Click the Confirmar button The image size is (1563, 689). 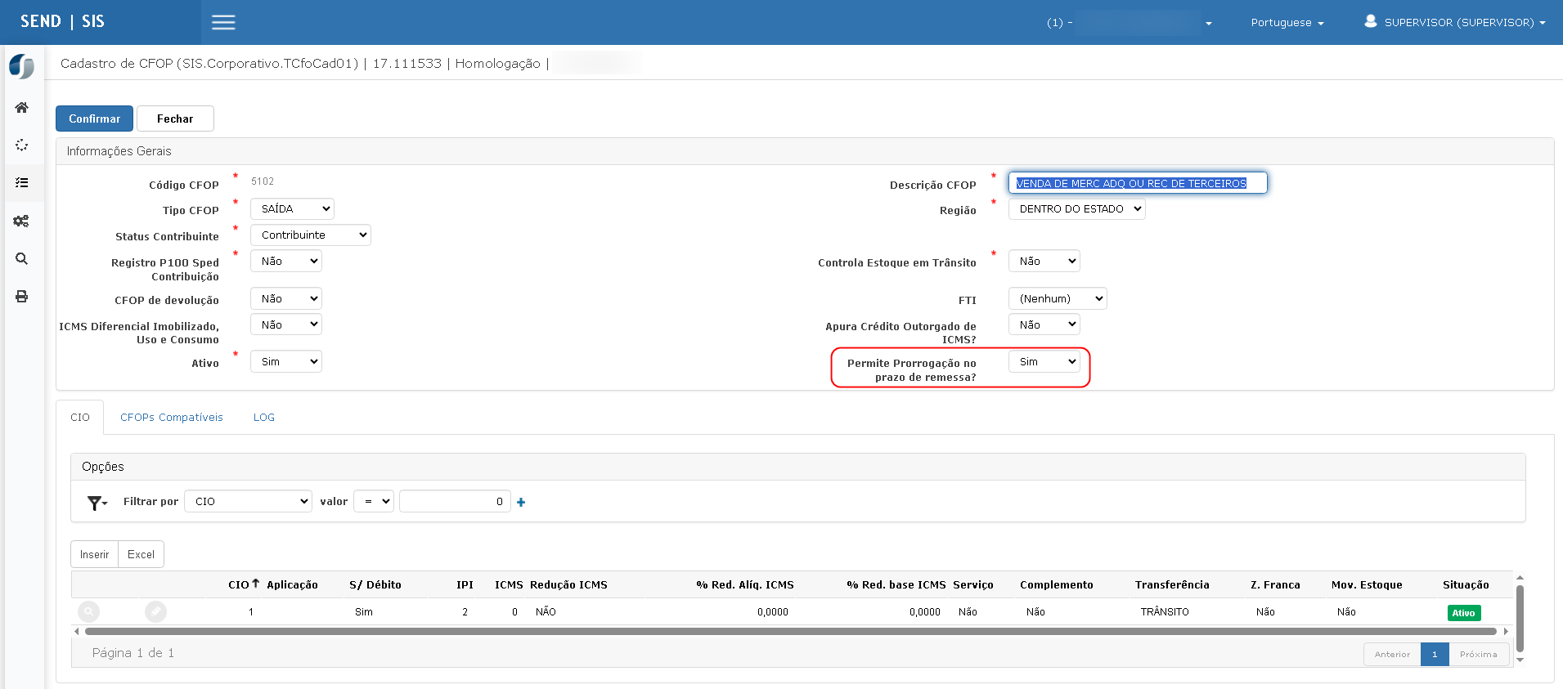pos(94,119)
